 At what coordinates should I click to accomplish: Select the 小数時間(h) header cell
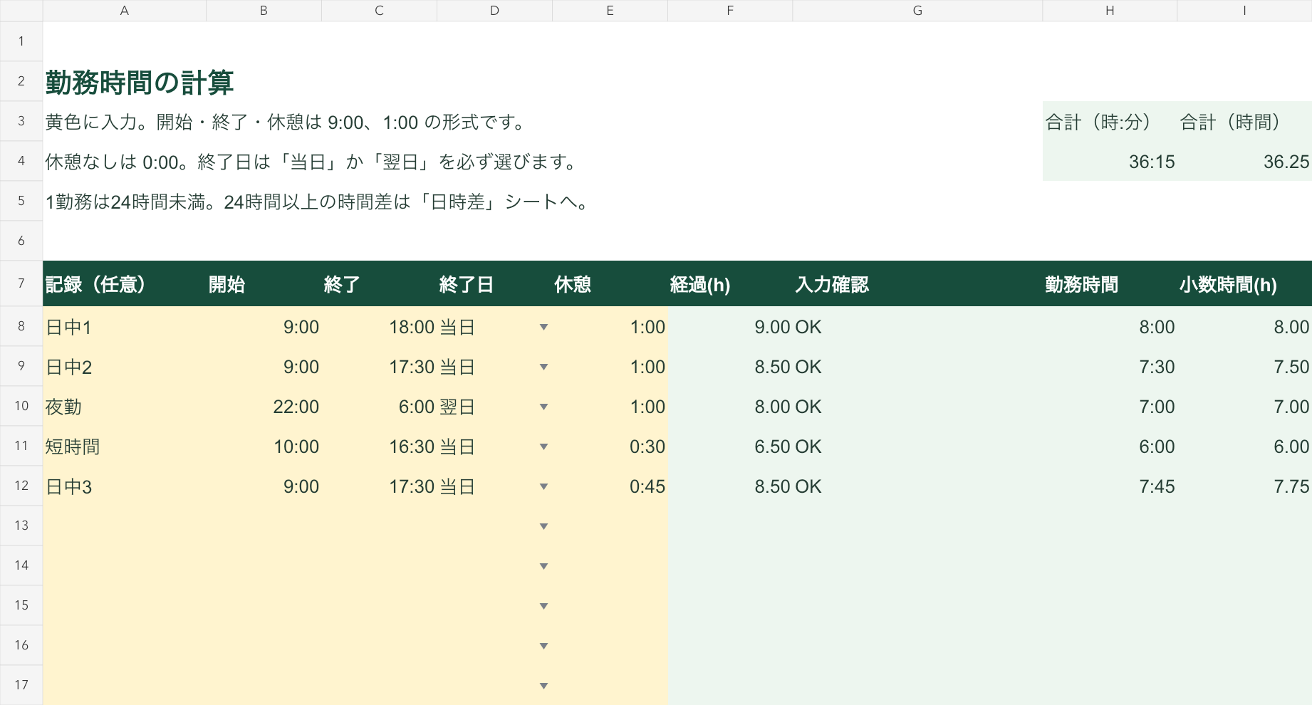click(x=1244, y=284)
